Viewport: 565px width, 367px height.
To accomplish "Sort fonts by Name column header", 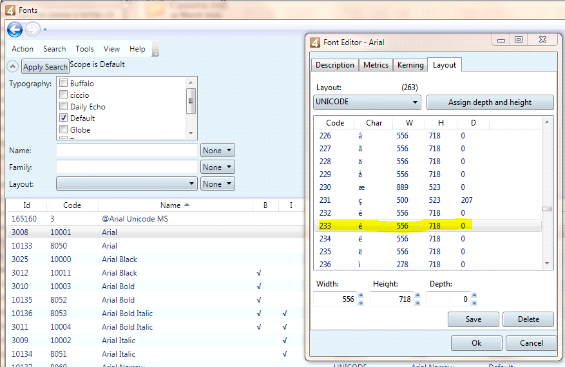I will (x=175, y=205).
